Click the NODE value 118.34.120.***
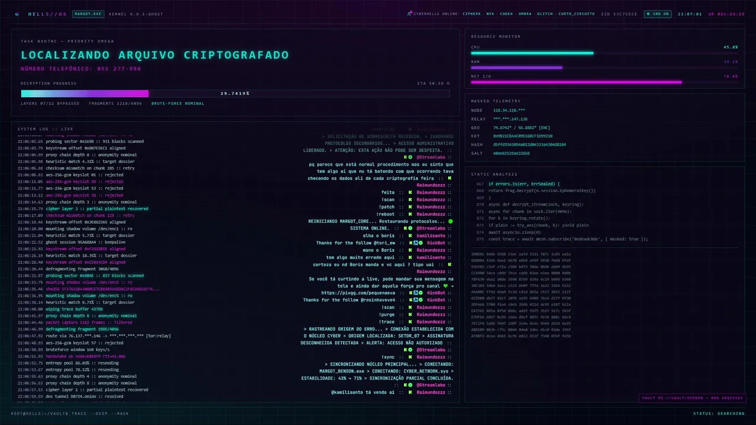Viewport: 756px width, 425px height. 509,110
